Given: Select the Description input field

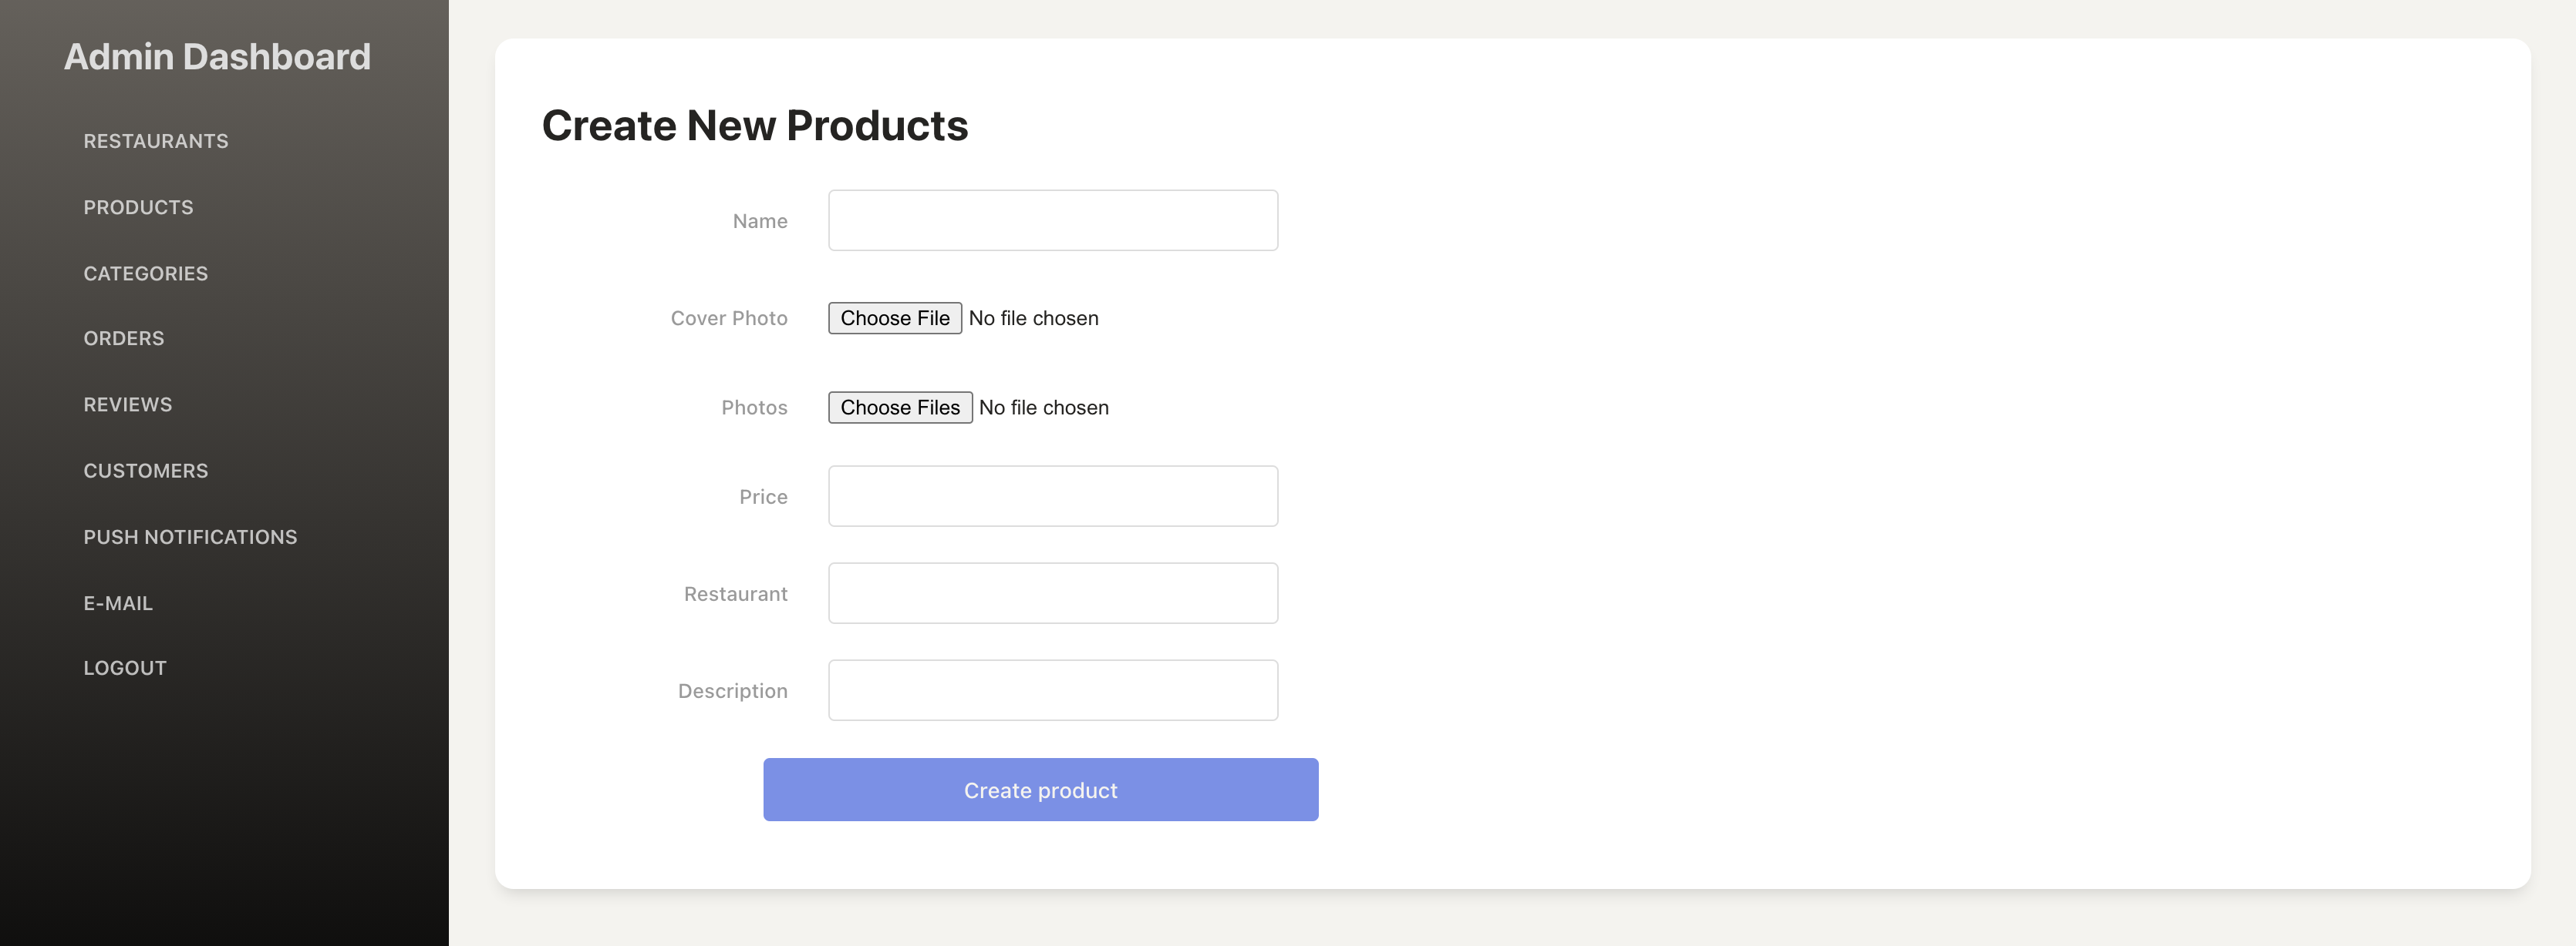Looking at the screenshot, I should pyautogui.click(x=1053, y=690).
